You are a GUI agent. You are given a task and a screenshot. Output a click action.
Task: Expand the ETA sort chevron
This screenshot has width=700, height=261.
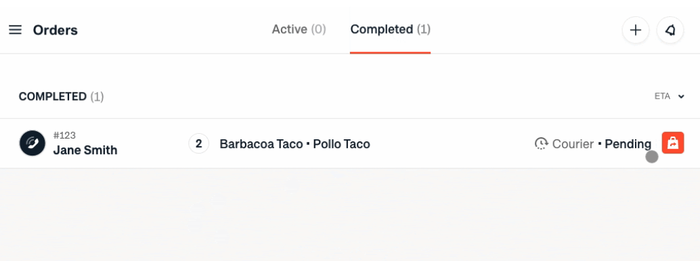[681, 97]
